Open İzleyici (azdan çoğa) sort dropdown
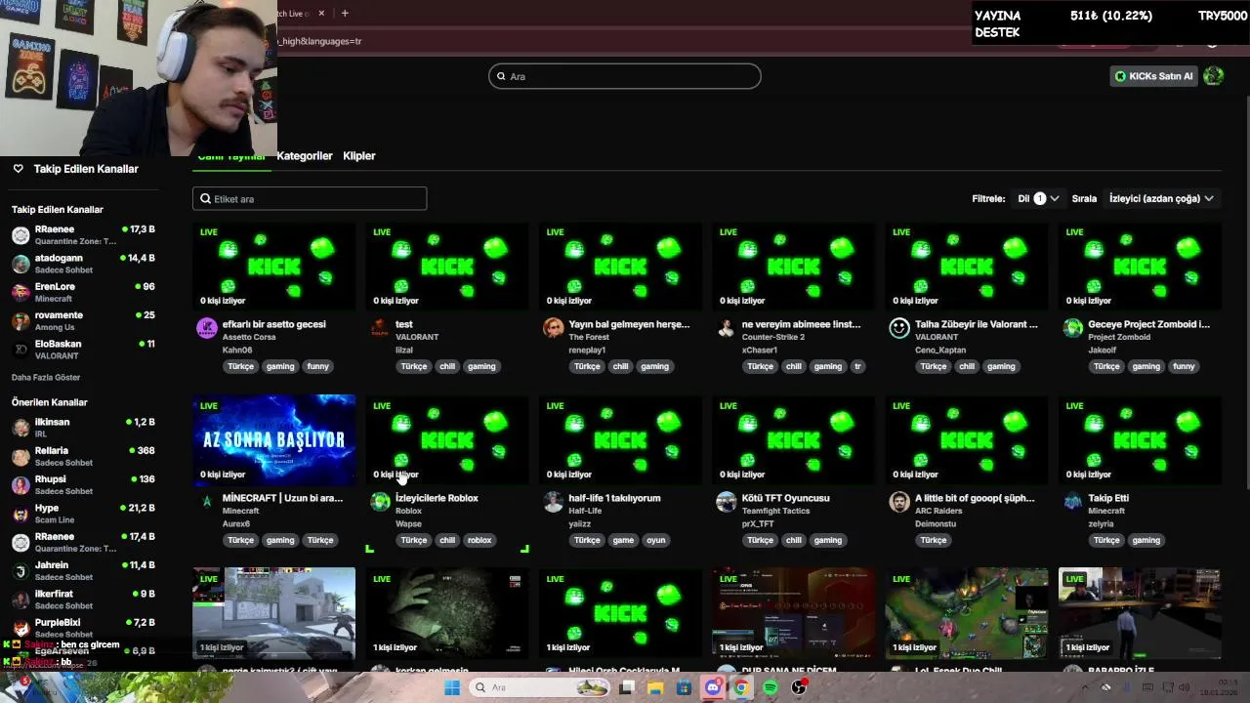The width and height of the screenshot is (1250, 703). pos(1161,198)
